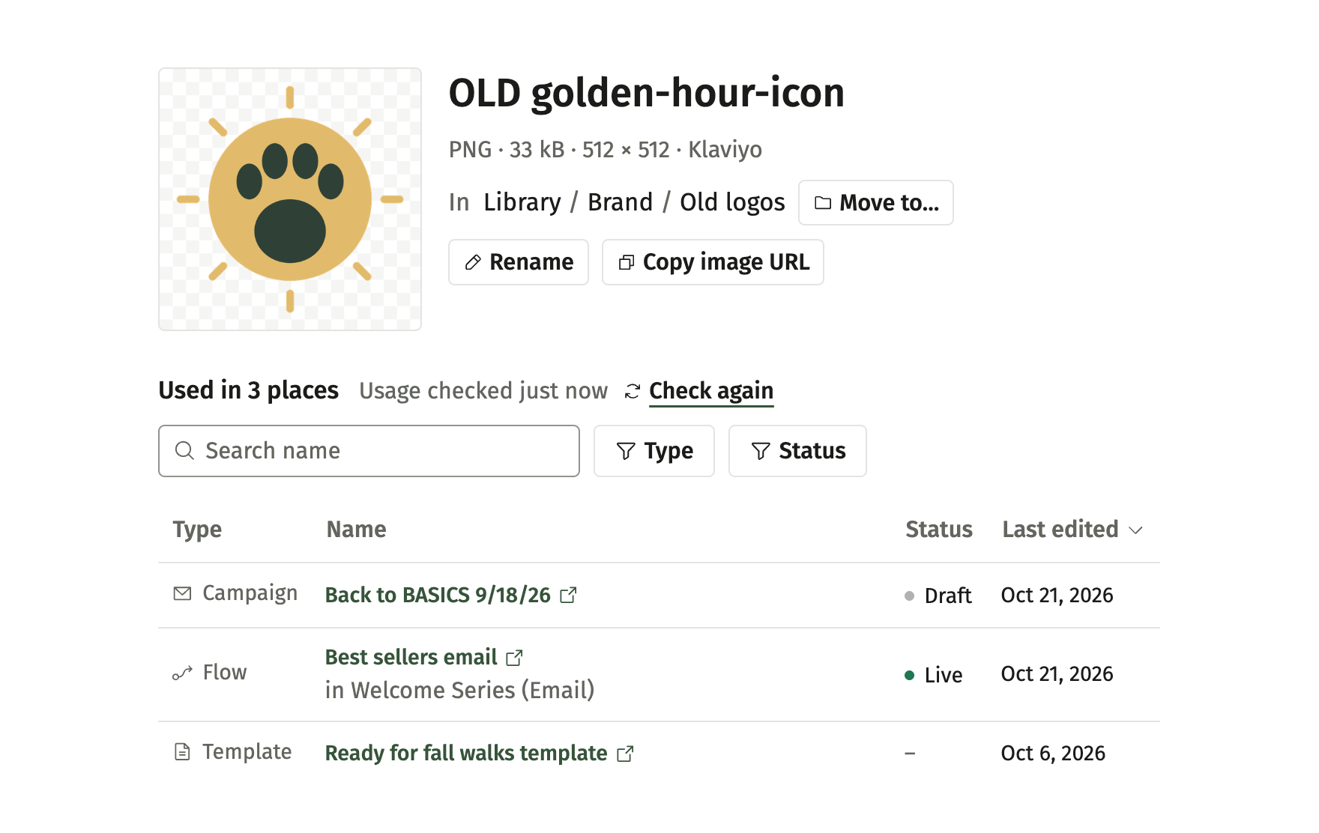This screenshot has width=1319, height=833.
Task: Click the refresh icon beside Check again
Action: (x=633, y=392)
